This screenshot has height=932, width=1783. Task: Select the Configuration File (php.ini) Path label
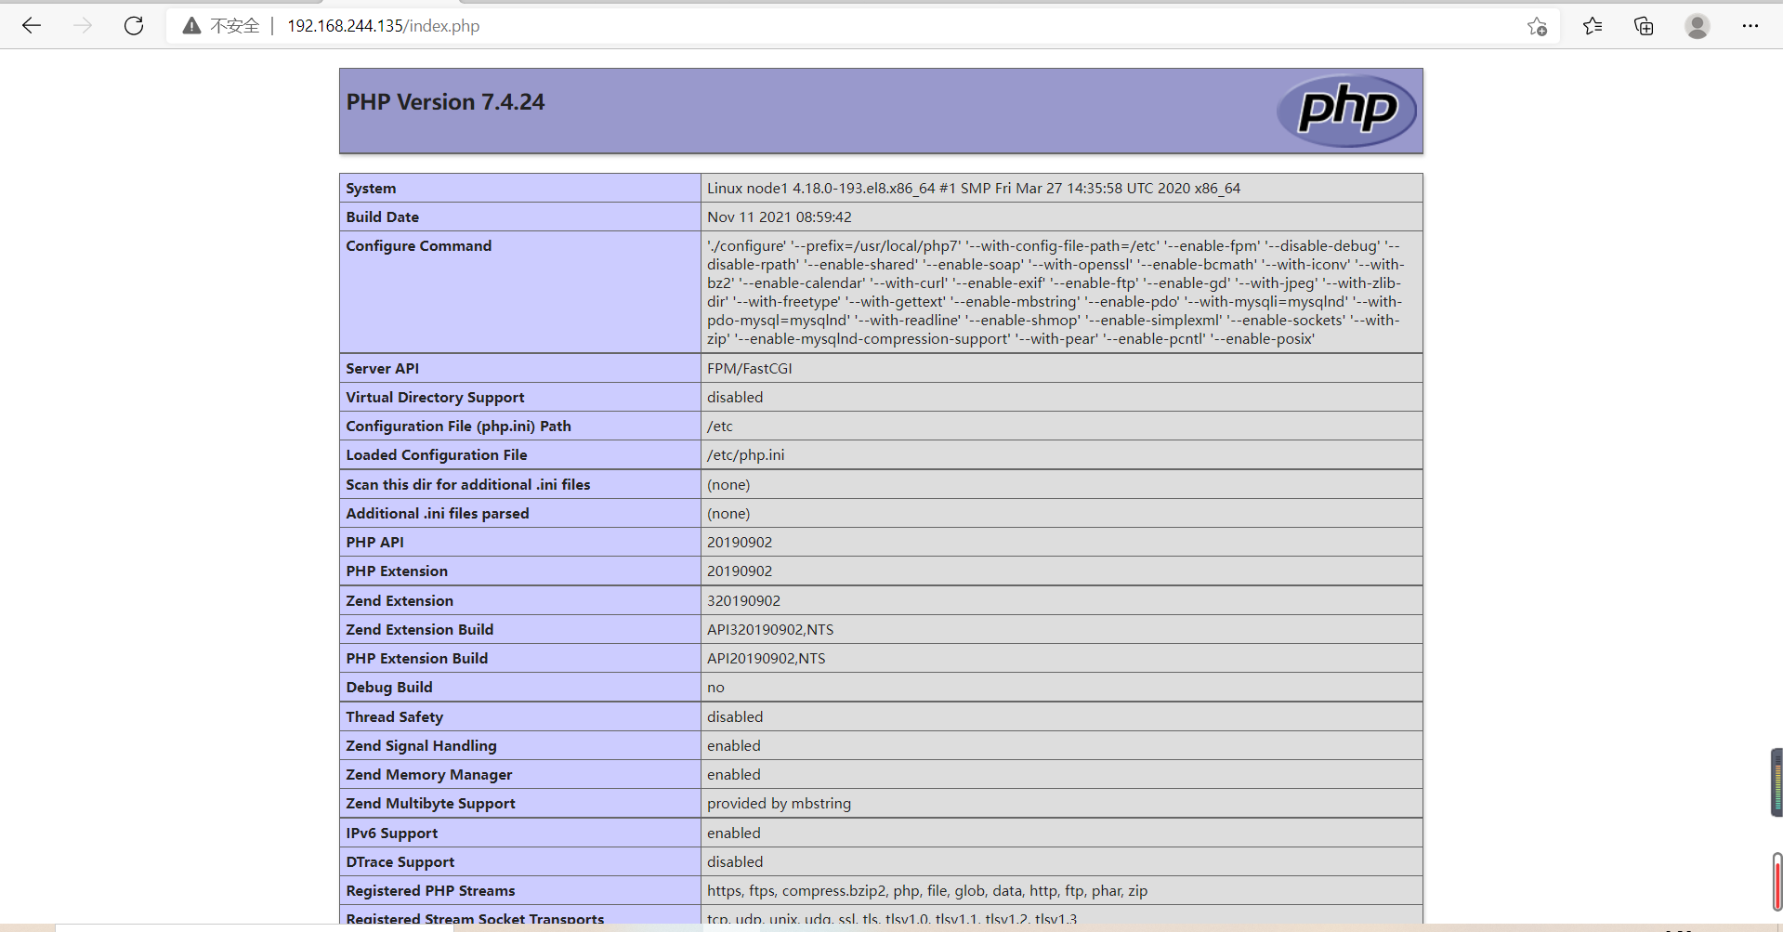point(458,426)
